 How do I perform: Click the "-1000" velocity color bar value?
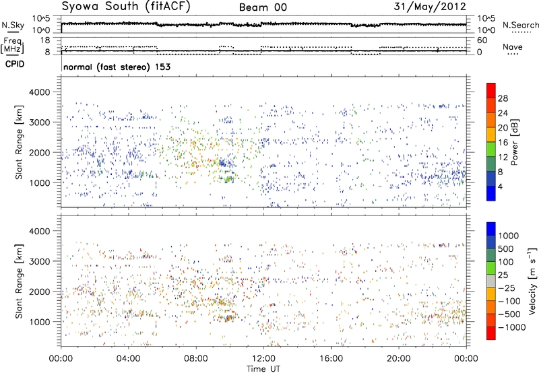point(511,327)
